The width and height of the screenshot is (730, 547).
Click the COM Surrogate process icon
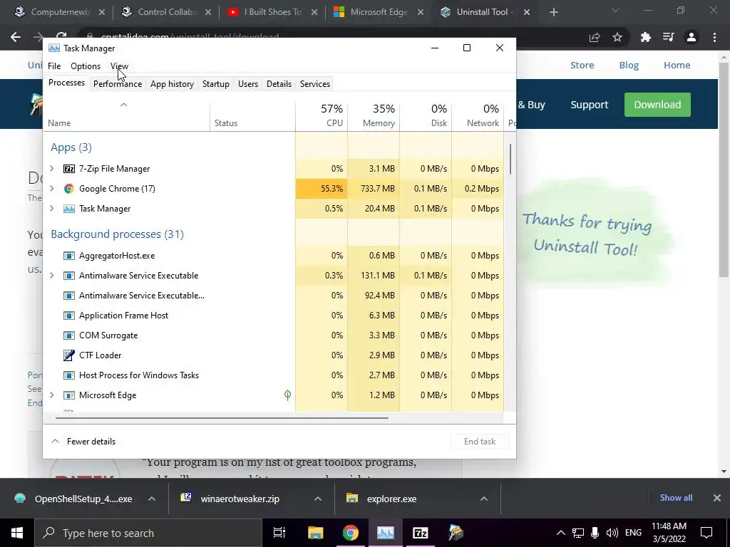click(69, 335)
